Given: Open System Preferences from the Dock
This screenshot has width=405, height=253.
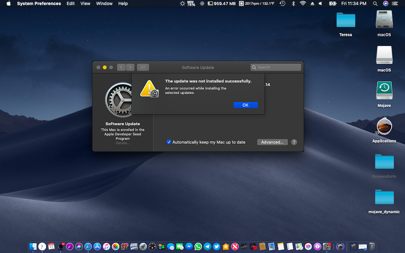Looking at the screenshot, I should tap(327, 247).
